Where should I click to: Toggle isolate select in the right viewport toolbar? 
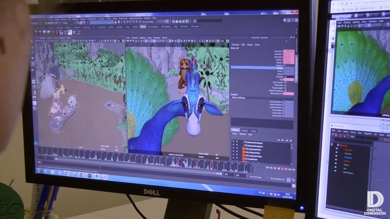[202, 41]
